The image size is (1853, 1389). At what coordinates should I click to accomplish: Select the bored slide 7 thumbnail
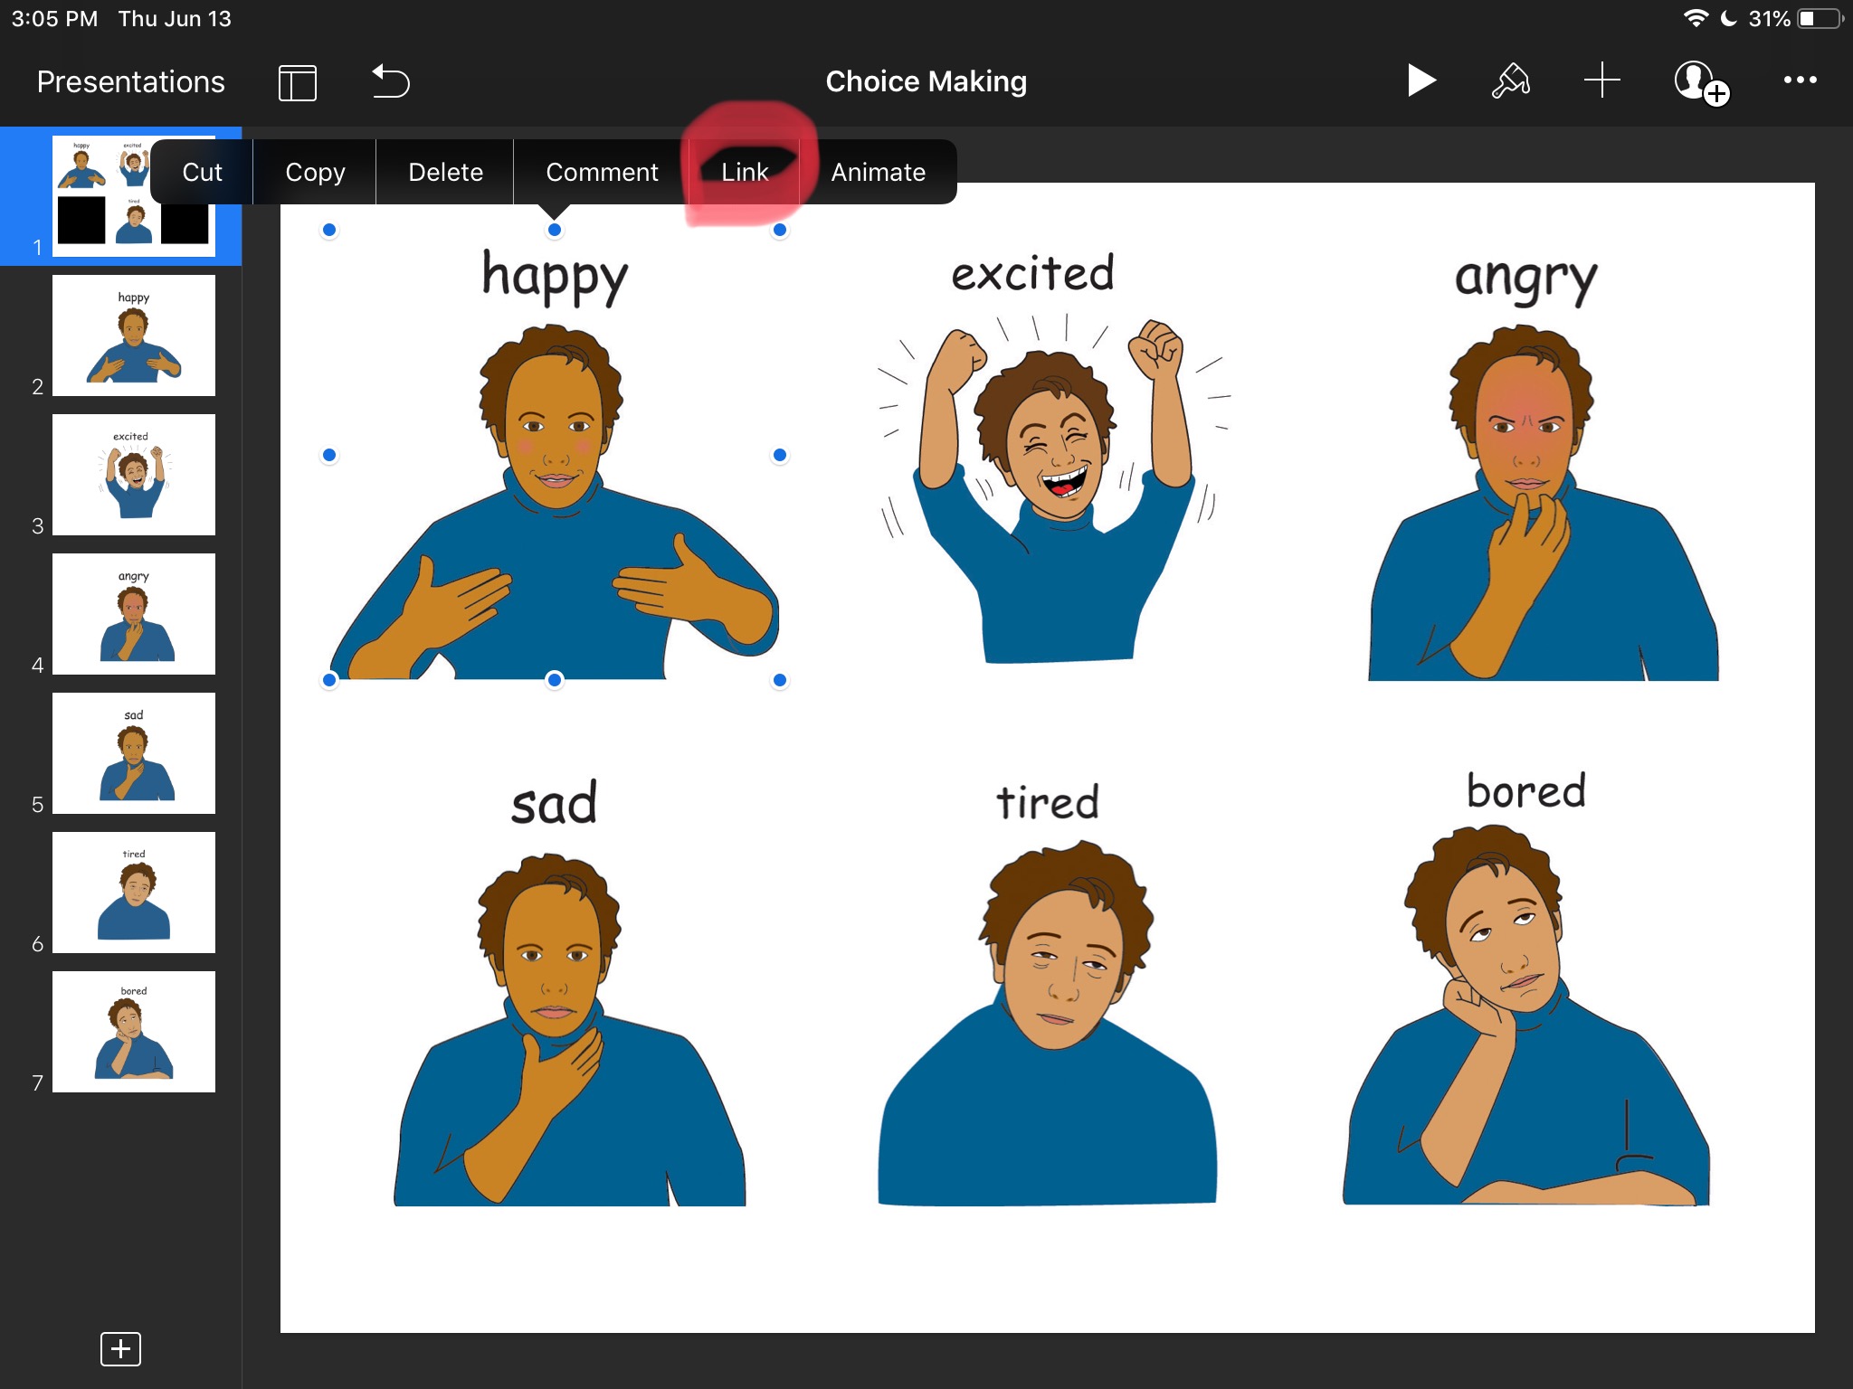134,1032
